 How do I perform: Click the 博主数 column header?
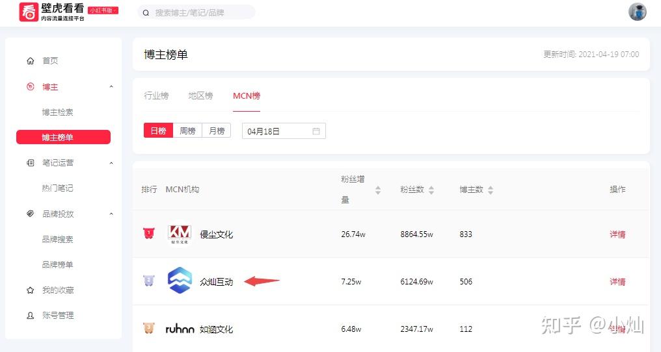coord(471,190)
